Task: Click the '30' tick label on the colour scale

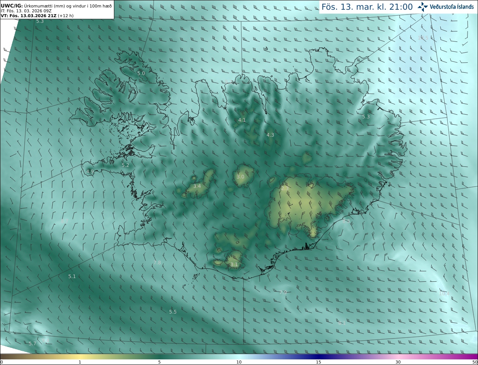Action: pos(398,362)
